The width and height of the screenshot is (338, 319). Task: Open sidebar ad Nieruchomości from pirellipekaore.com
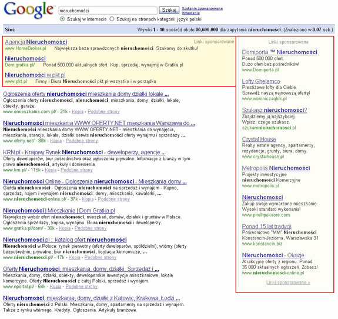point(262,197)
